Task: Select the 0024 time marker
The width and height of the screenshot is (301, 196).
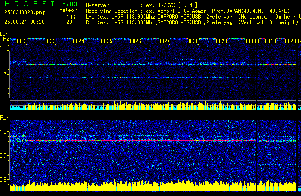Action: [78, 41]
